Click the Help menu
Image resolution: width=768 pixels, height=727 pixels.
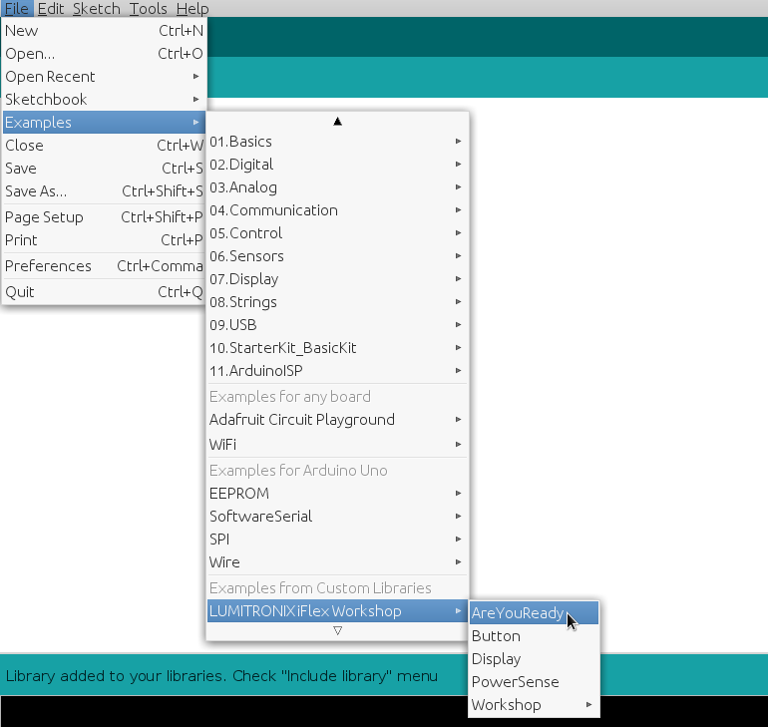point(192,9)
